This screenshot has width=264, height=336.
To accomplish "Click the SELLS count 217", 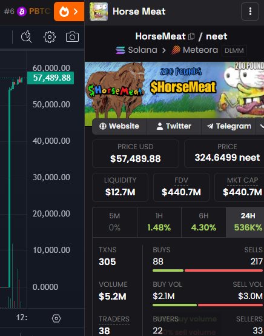I will tap(257, 261).
